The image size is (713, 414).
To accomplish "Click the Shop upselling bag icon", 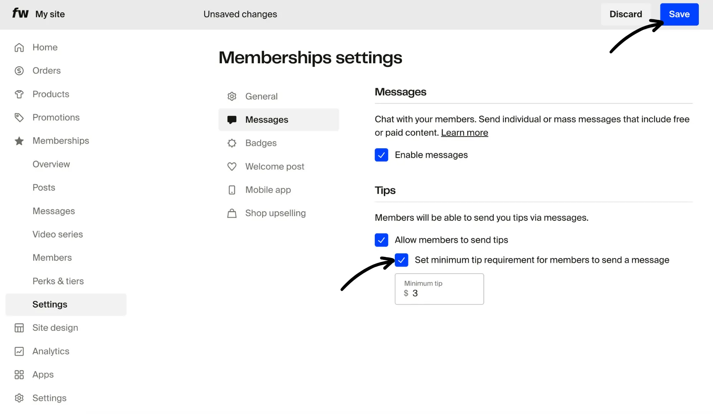I will click(x=232, y=213).
